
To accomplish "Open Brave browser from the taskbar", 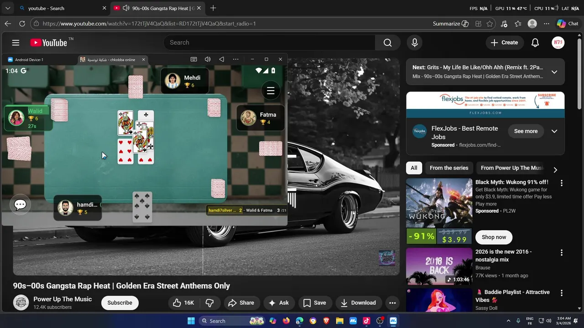I will tap(326, 321).
